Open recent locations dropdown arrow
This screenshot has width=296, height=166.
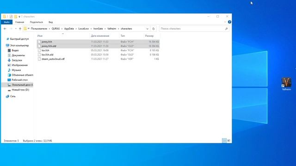click(16, 29)
